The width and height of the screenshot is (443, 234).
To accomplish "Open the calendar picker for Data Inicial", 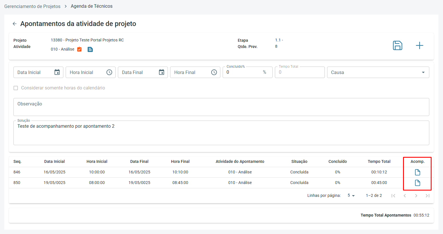I will (57, 72).
